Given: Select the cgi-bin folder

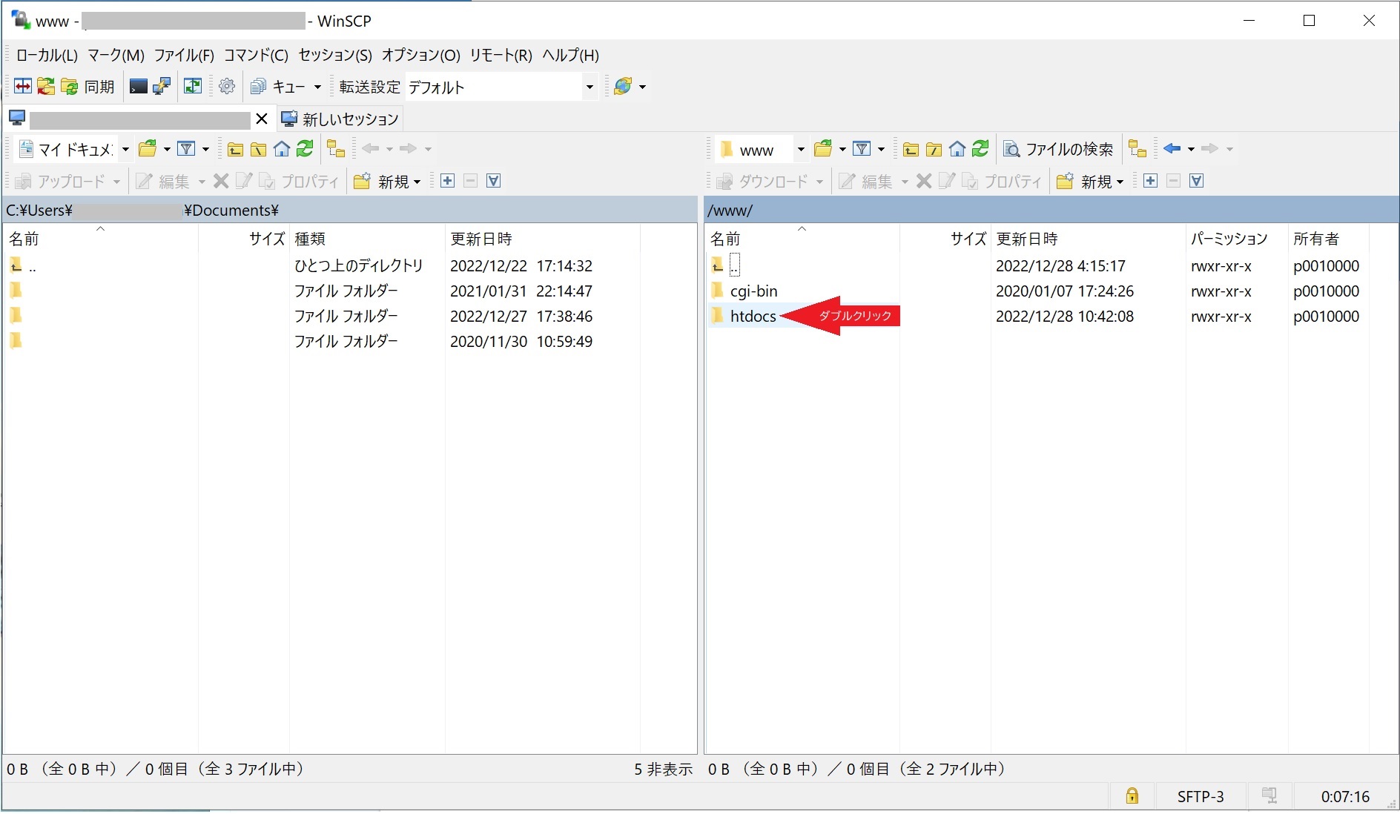Looking at the screenshot, I should pos(753,291).
